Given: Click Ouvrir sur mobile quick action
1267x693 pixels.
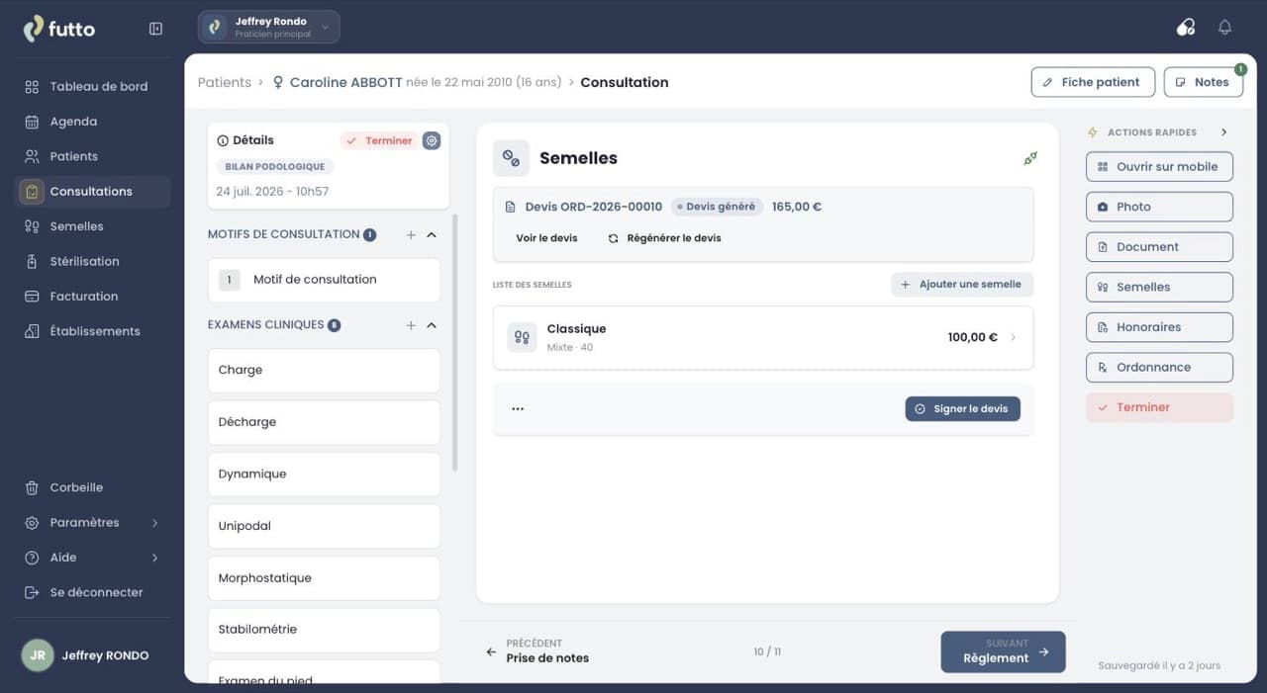Looking at the screenshot, I should 1159,167.
